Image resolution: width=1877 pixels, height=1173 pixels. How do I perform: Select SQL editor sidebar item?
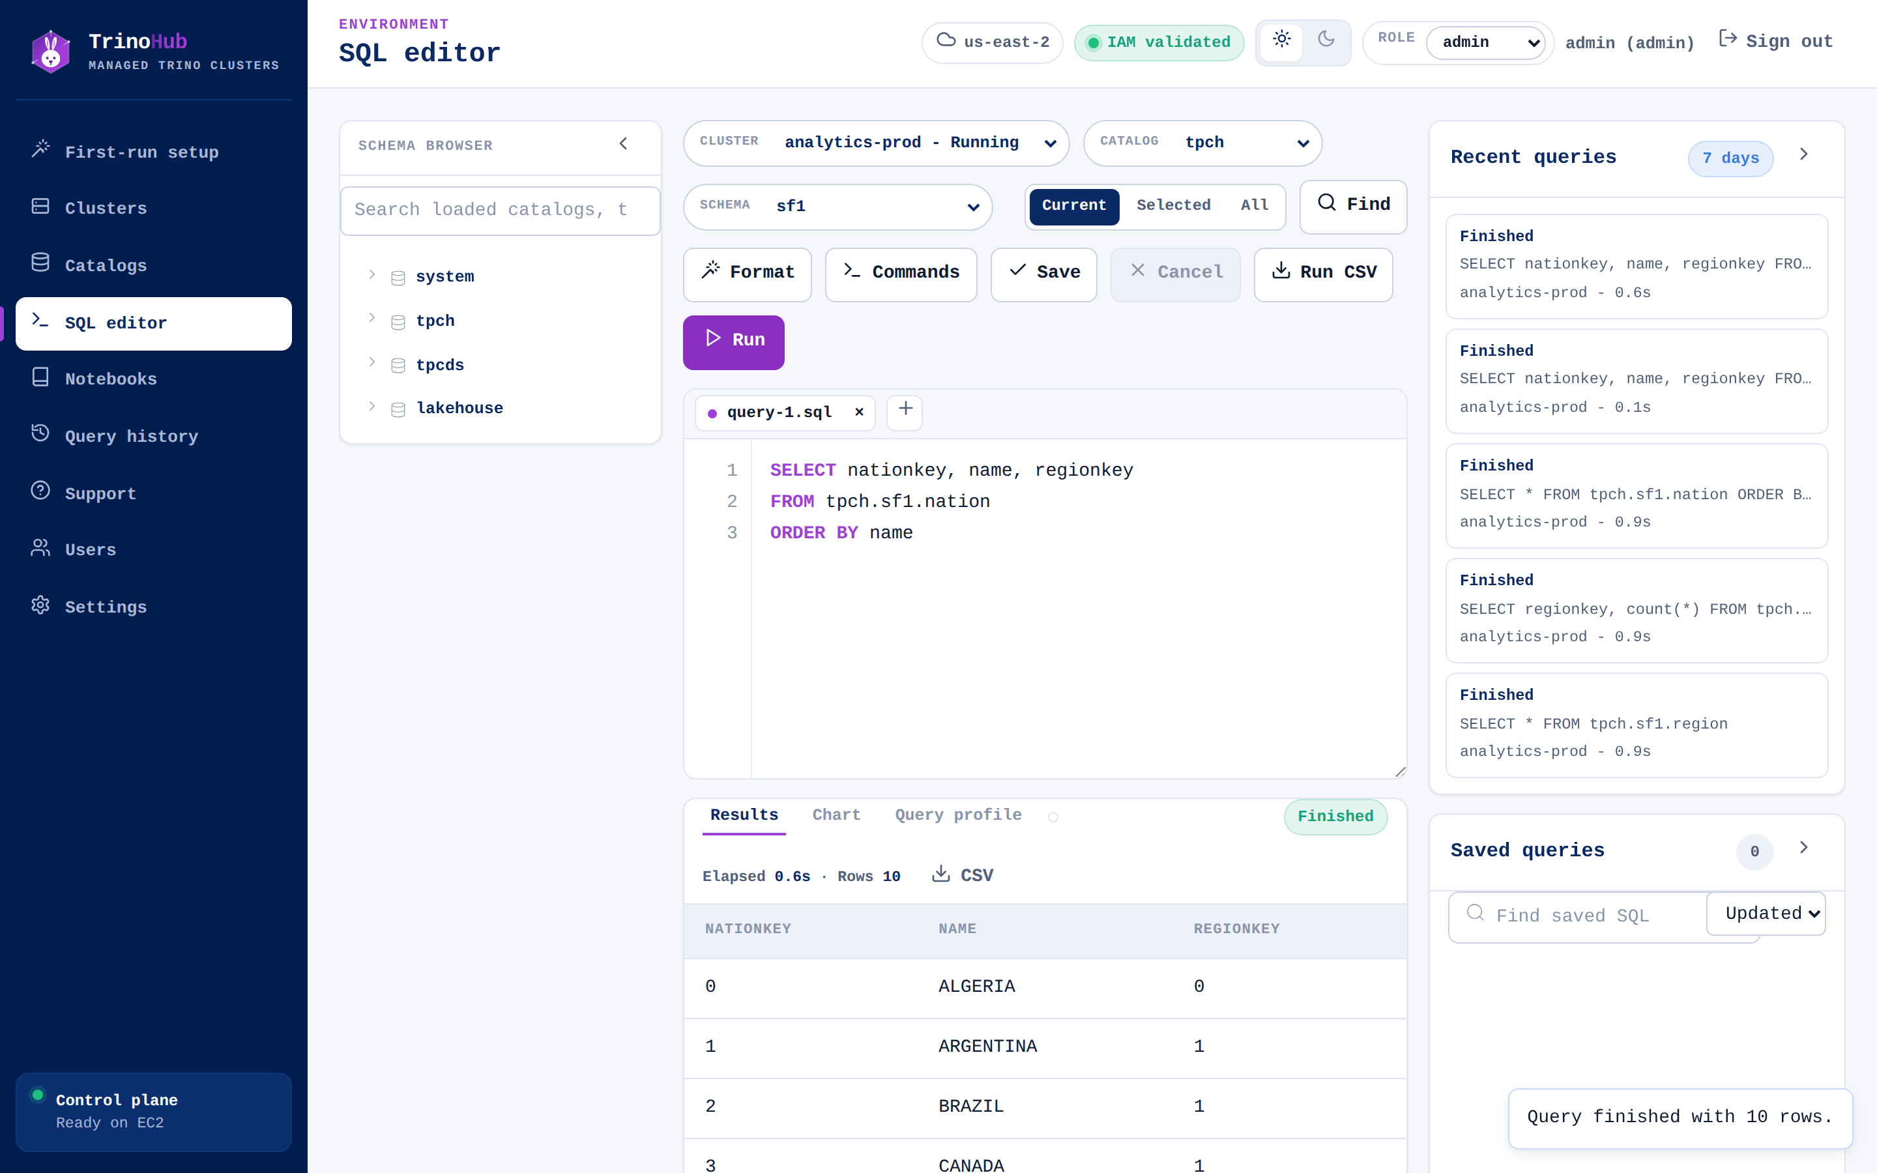click(154, 323)
